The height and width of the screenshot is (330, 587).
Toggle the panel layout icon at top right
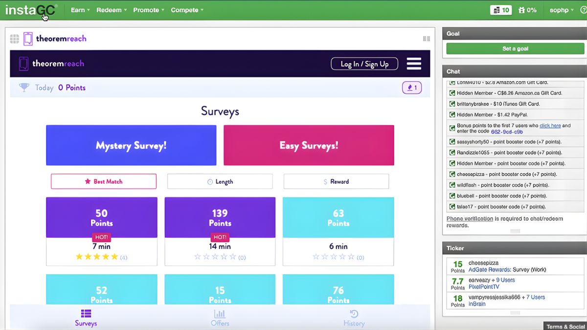click(427, 39)
